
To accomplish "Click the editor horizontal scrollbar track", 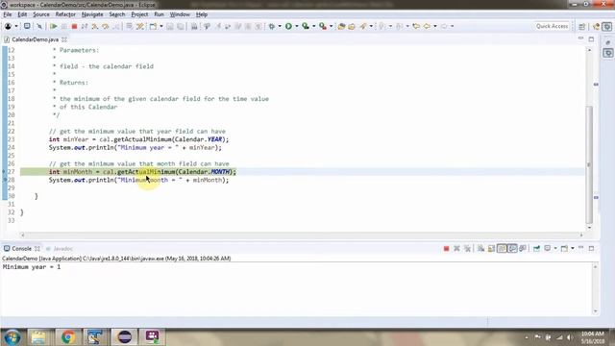I will pos(302,235).
